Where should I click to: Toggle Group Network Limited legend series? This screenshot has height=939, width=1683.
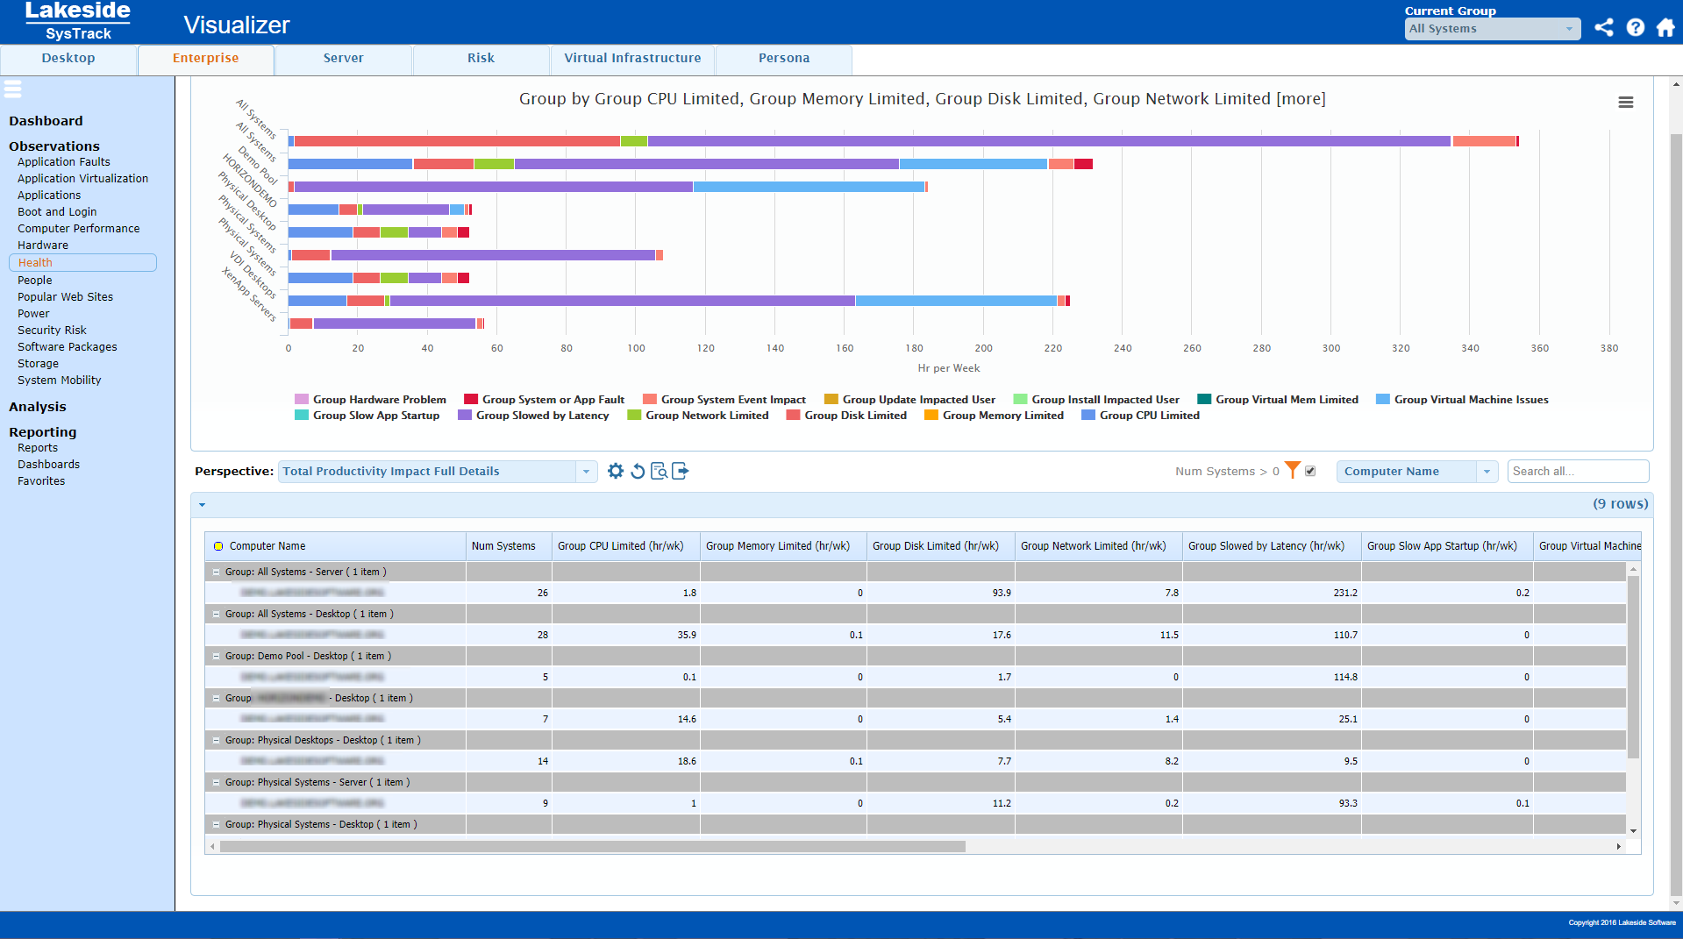(x=698, y=416)
